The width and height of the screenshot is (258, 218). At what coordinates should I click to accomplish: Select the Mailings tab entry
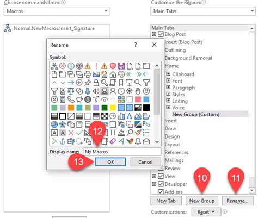[x=174, y=160]
